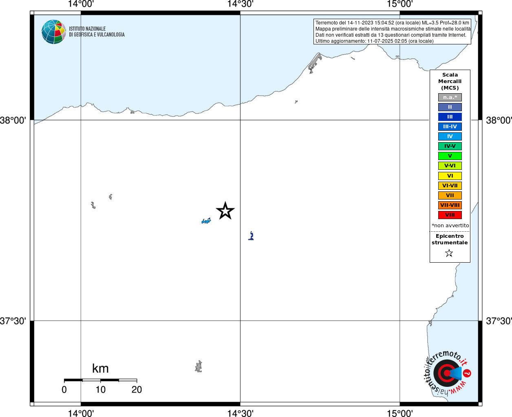Click the bottom axis label 14°00'
Image resolution: width=512 pixels, height=417 pixels.
[x=81, y=413]
